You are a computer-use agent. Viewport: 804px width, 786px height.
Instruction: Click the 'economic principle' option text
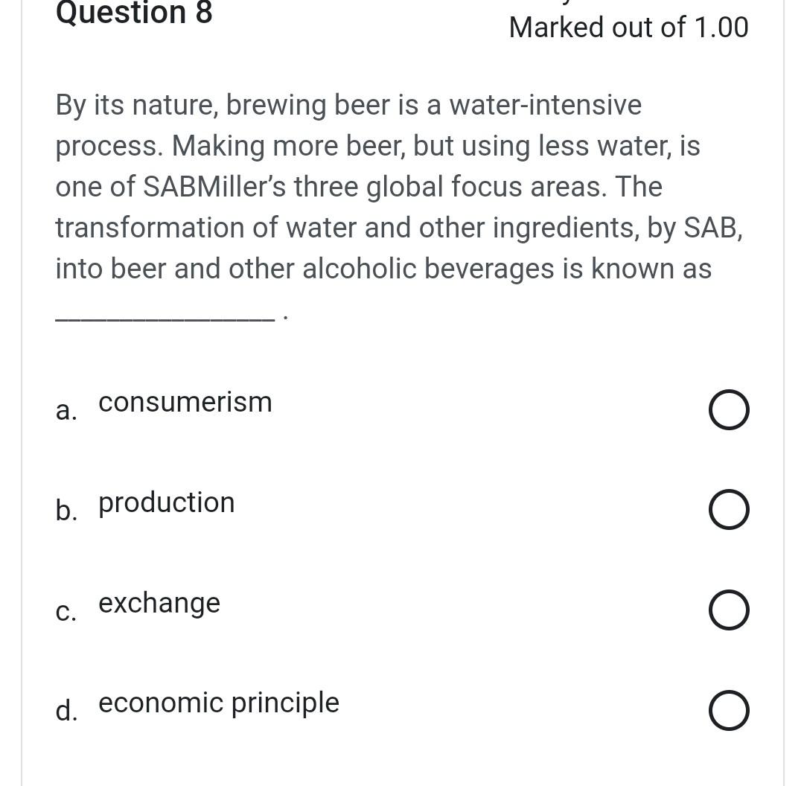pyautogui.click(x=218, y=702)
